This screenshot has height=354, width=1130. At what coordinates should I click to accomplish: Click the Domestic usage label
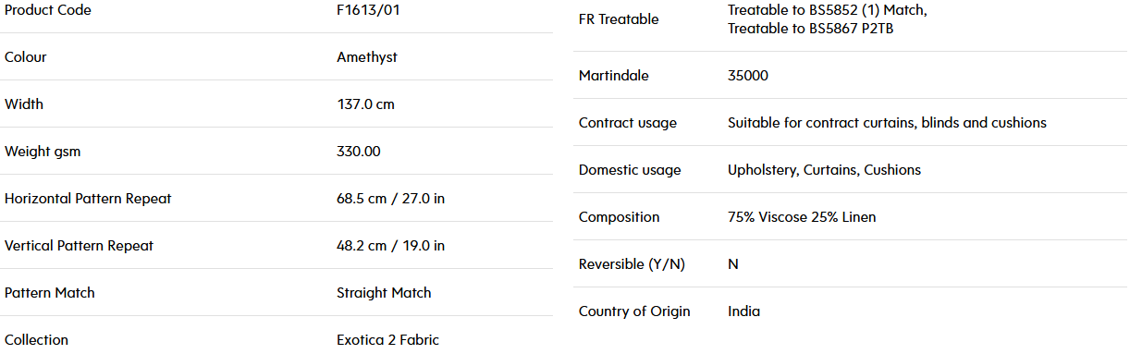[630, 170]
